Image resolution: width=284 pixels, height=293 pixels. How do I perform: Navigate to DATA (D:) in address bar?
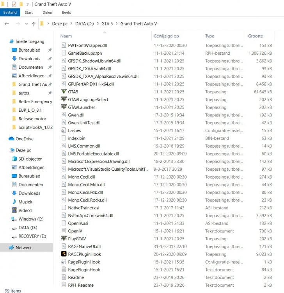coord(85,24)
